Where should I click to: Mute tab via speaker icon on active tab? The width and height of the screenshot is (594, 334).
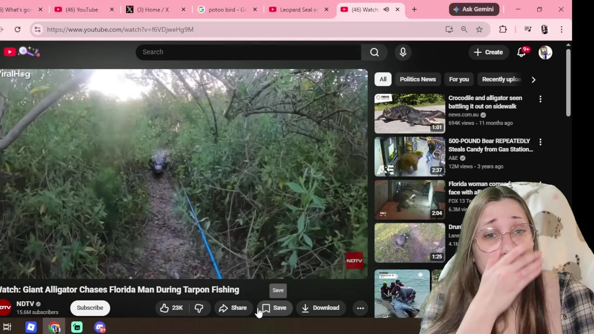point(386,9)
